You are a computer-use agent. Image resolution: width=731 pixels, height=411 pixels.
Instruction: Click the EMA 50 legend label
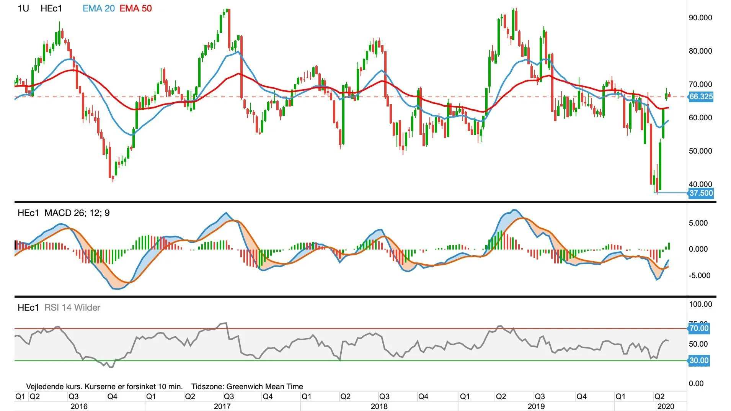tap(135, 8)
